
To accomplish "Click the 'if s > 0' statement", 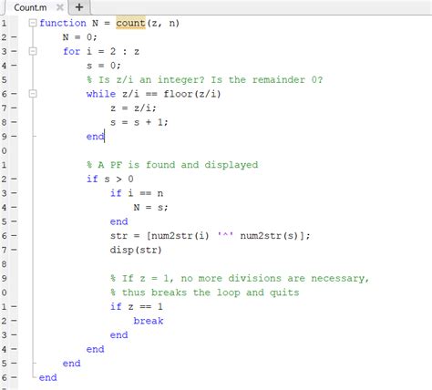I will click(x=110, y=179).
